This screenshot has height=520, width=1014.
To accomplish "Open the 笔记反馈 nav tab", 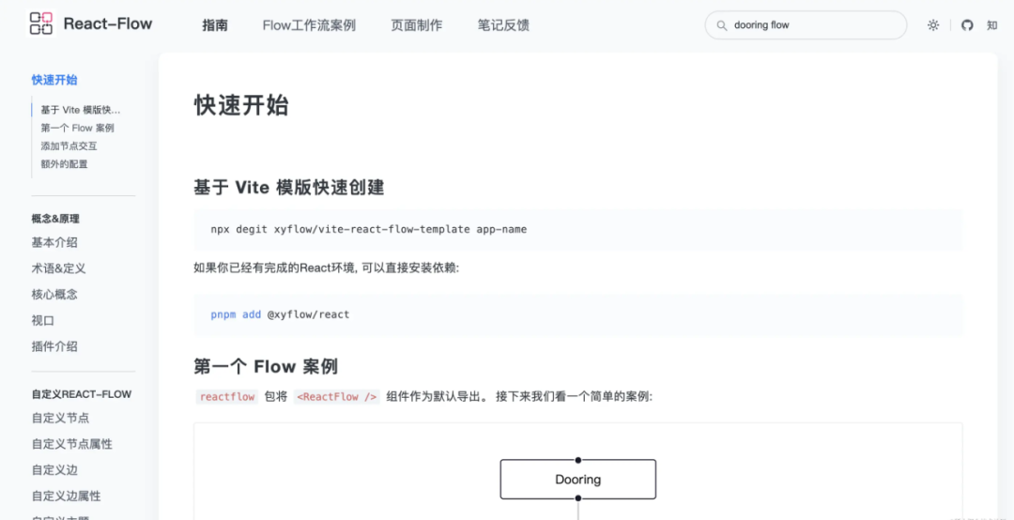I will click(503, 25).
